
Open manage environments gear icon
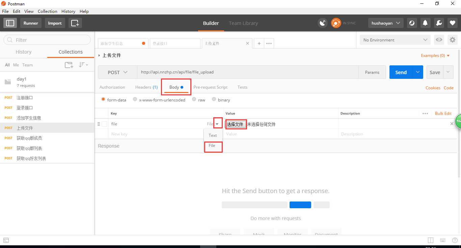point(452,40)
